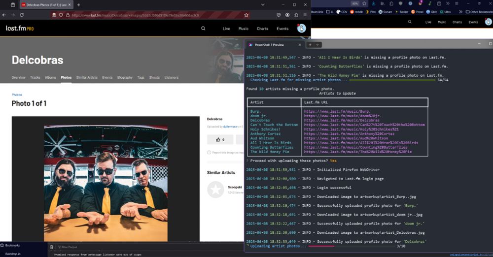Click the shield tracking protection icon
This screenshot has width=493, height=257.
click(x=61, y=15)
